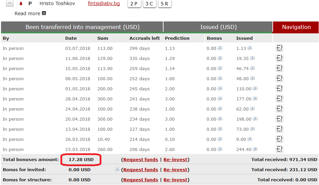Click the help icon beside Issued 198.00

[x=255, y=119]
